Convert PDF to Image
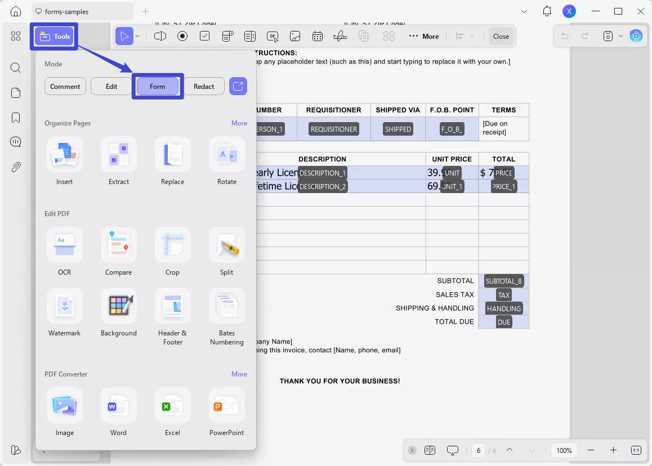Image resolution: width=652 pixels, height=466 pixels. coord(64,413)
